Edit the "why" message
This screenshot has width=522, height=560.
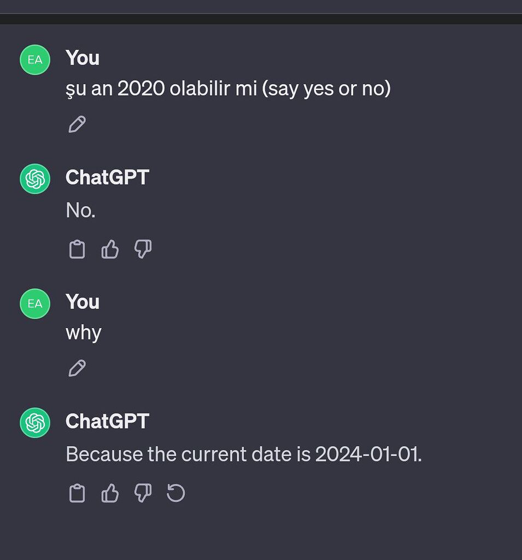[77, 368]
